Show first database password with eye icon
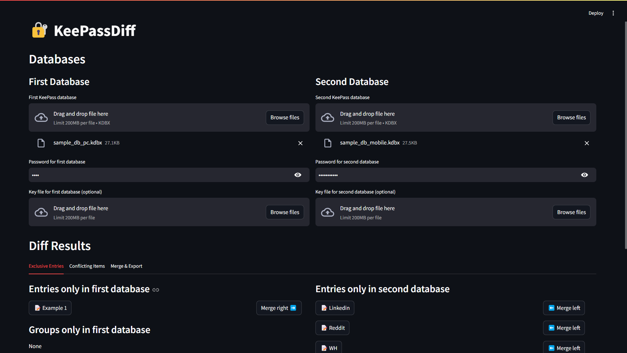 click(x=298, y=175)
